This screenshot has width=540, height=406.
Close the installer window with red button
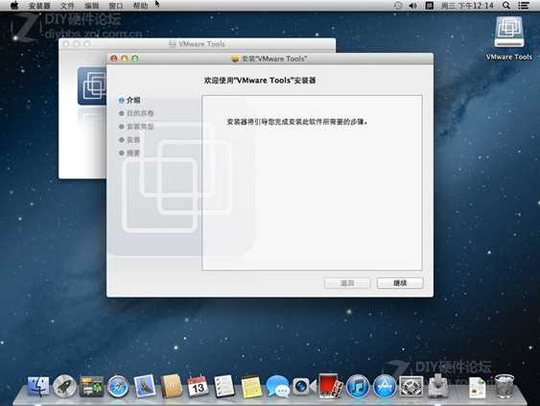tap(114, 59)
